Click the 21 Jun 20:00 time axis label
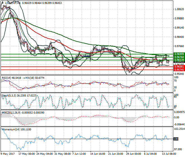The width and height of the screenshot is (185, 157). 116,154
